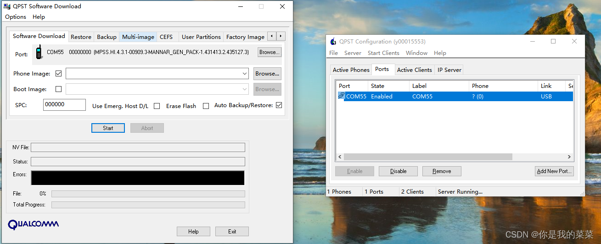Click the Help button at bottom

coord(193,232)
